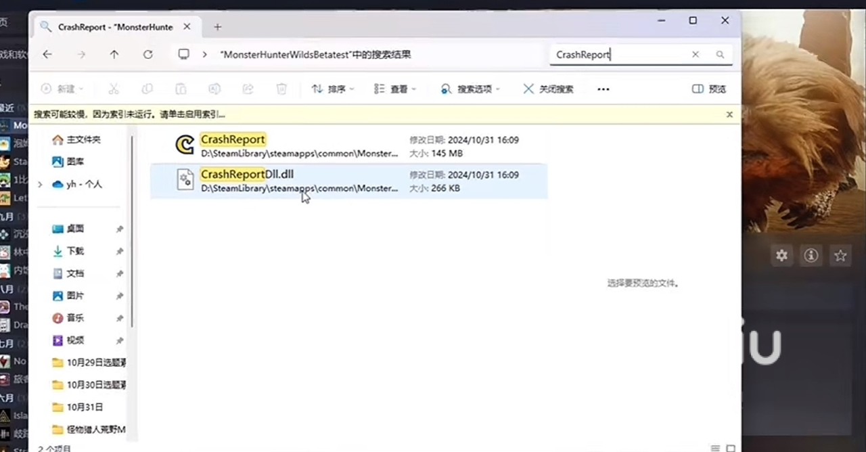Open a new tab with plus
The height and width of the screenshot is (452, 866).
pyautogui.click(x=217, y=27)
